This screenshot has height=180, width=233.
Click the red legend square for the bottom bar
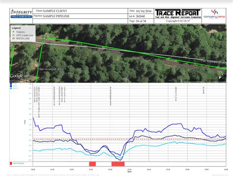[11, 163]
